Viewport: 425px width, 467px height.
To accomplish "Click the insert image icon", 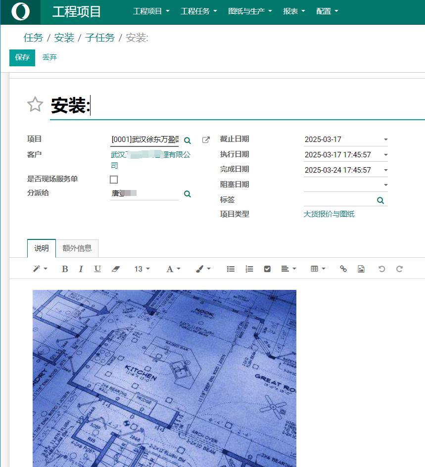I will [361, 269].
